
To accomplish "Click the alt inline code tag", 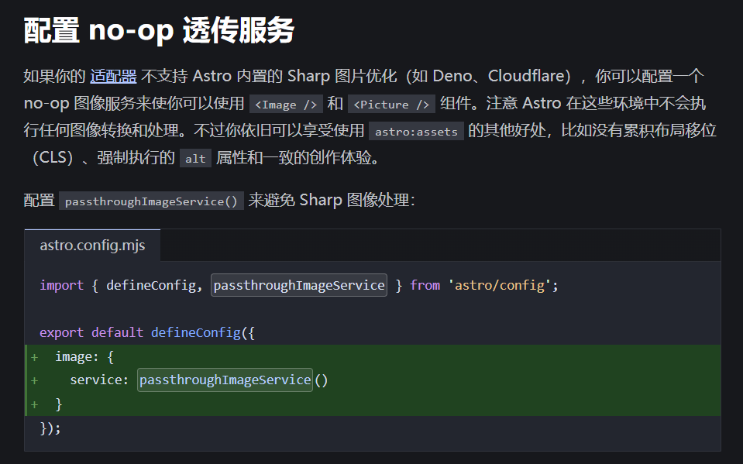I will (195, 159).
